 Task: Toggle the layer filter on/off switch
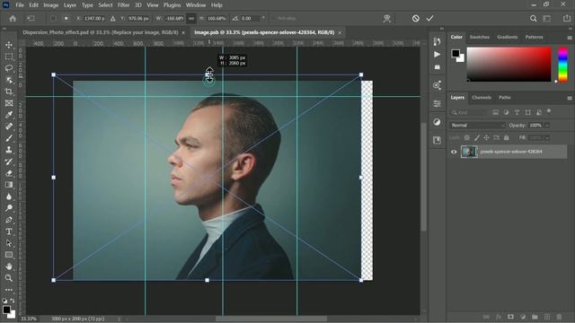coord(549,111)
